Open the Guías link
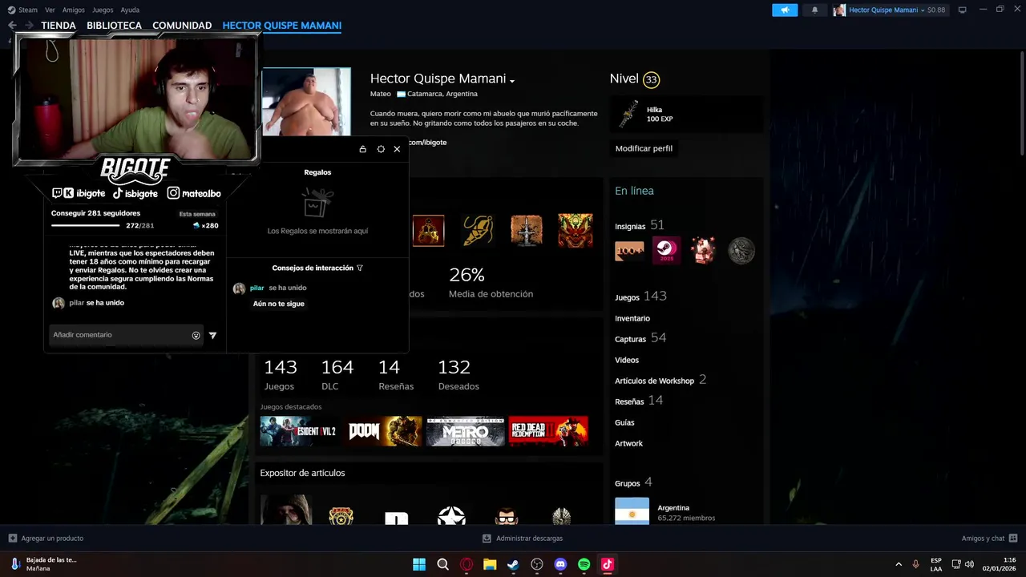 coord(624,422)
